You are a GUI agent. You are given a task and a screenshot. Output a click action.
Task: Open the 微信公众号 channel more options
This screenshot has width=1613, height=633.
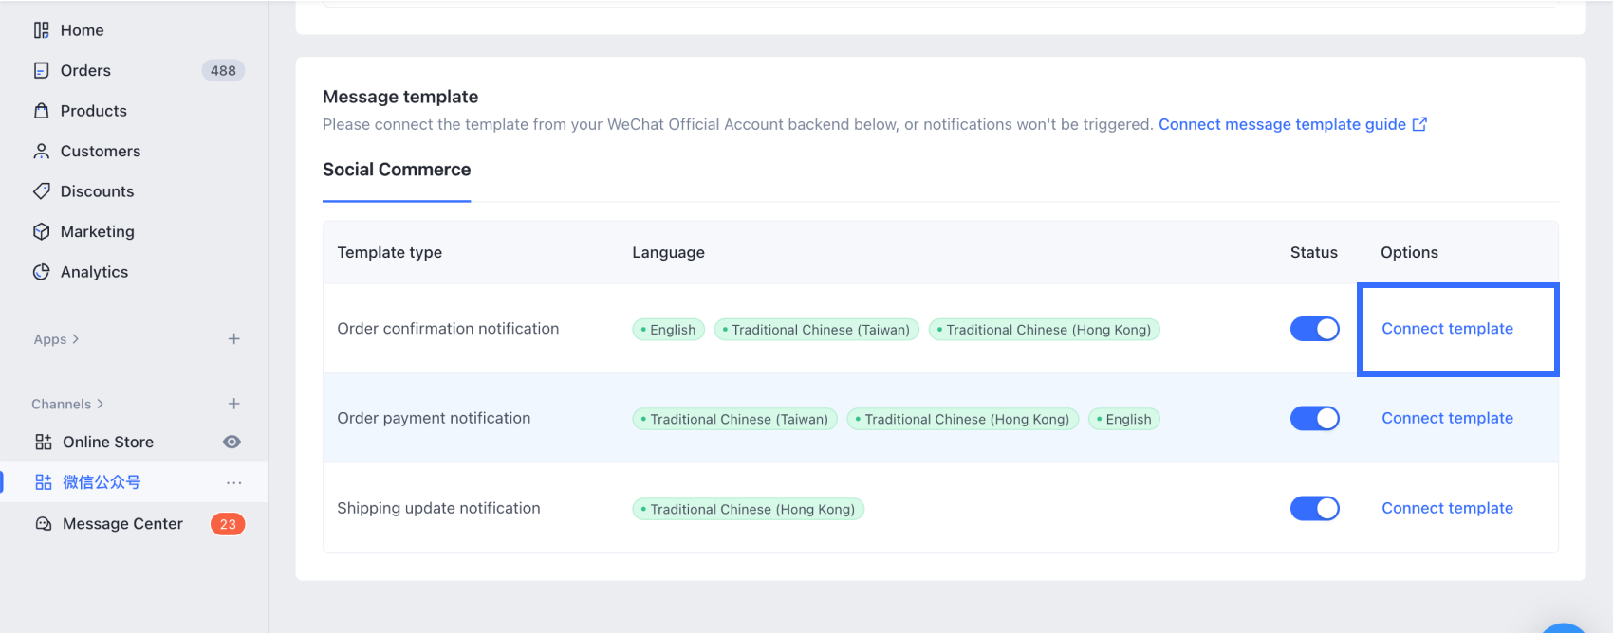tap(234, 483)
